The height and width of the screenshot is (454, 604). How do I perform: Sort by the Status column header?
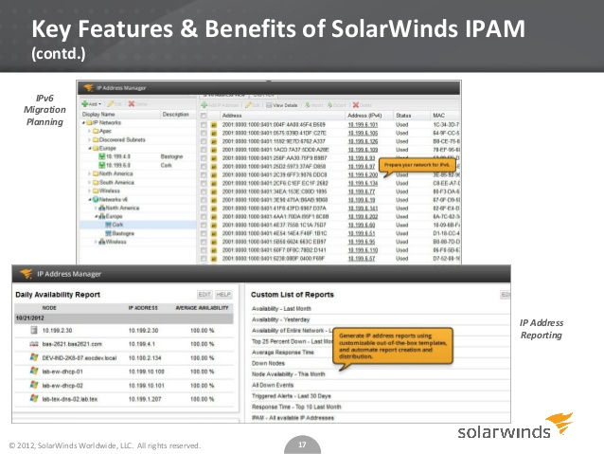(x=403, y=116)
